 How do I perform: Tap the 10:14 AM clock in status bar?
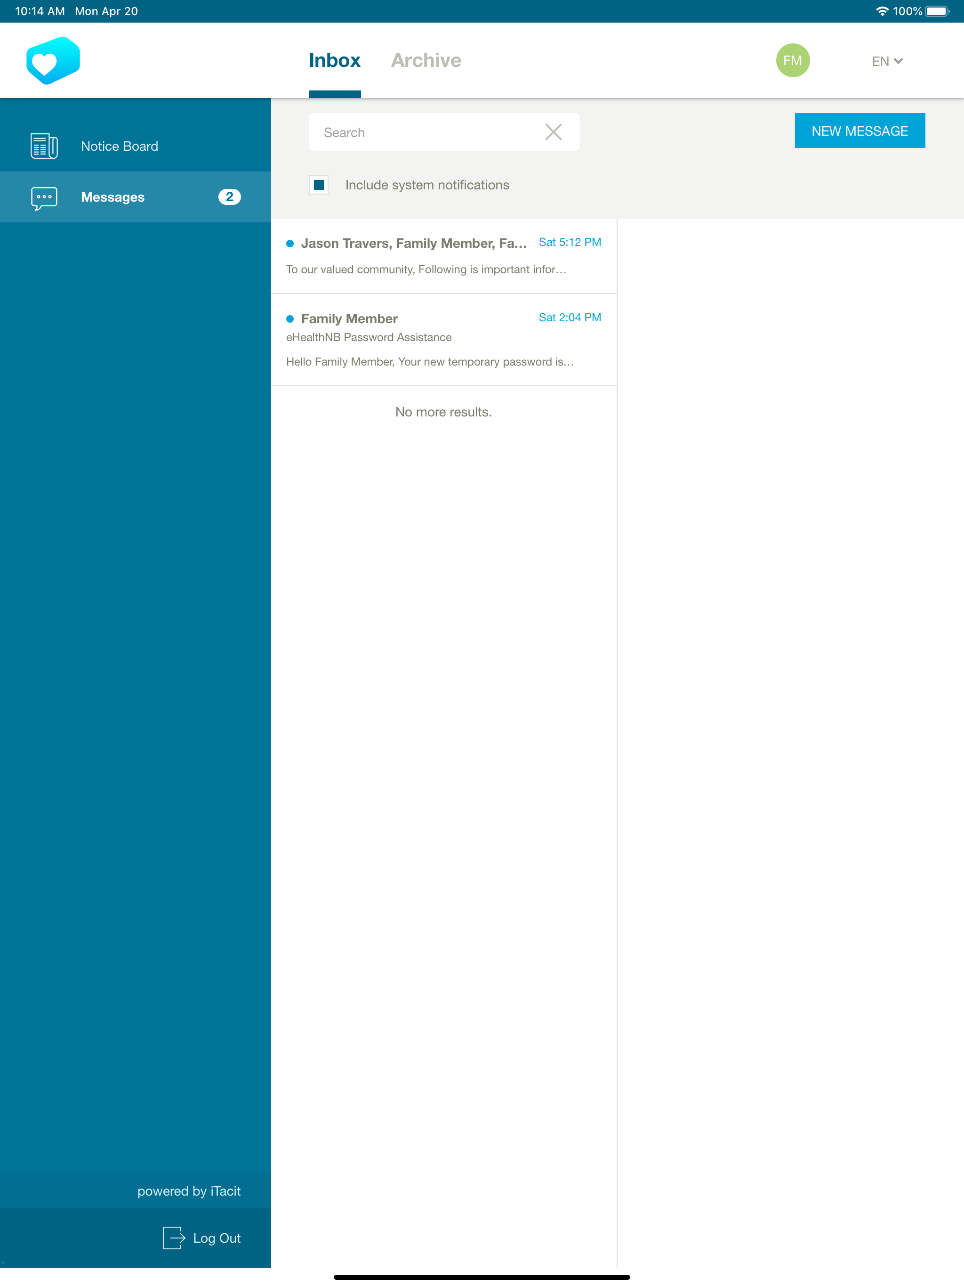pyautogui.click(x=40, y=11)
